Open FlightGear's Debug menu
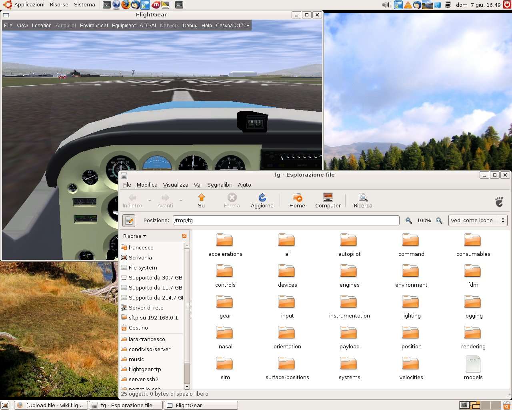This screenshot has width=512, height=410. pyautogui.click(x=190, y=25)
